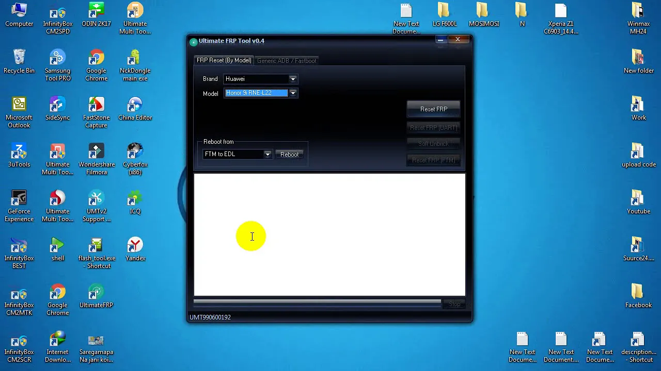This screenshot has height=371, width=661.
Task: Expand the Model dropdown arrow
Action: (293, 93)
